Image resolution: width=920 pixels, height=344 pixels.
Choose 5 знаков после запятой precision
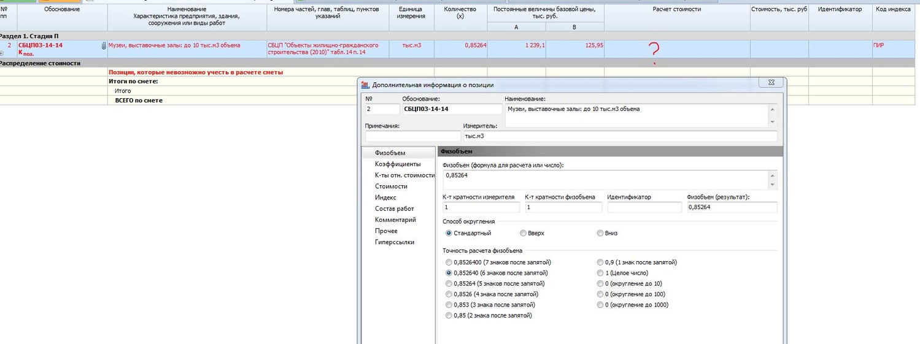pos(449,283)
